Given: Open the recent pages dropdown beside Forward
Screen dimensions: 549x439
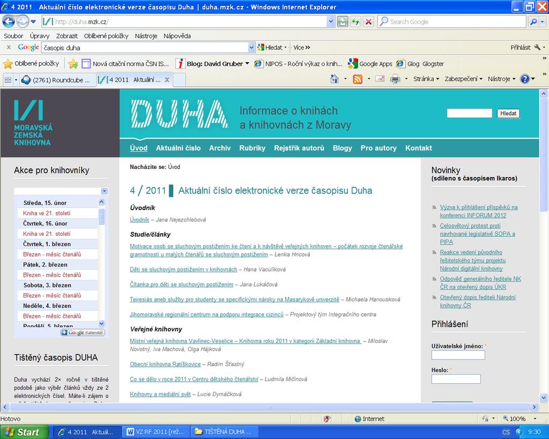Looking at the screenshot, I should 33,21.
